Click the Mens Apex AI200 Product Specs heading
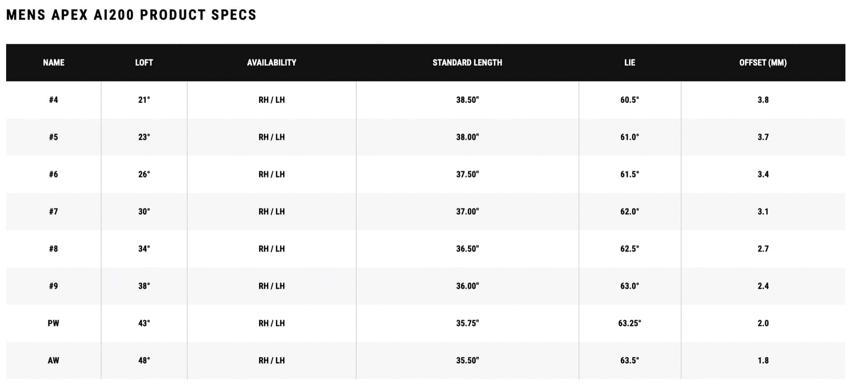This screenshot has height=391, width=853. [x=132, y=15]
